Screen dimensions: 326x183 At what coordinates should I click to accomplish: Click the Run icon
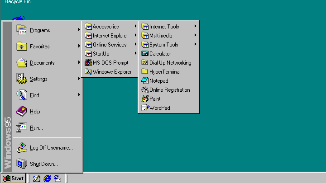(x=22, y=127)
